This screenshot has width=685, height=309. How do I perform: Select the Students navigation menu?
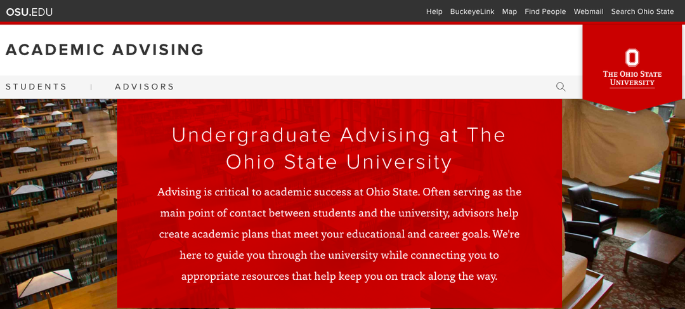pyautogui.click(x=36, y=87)
